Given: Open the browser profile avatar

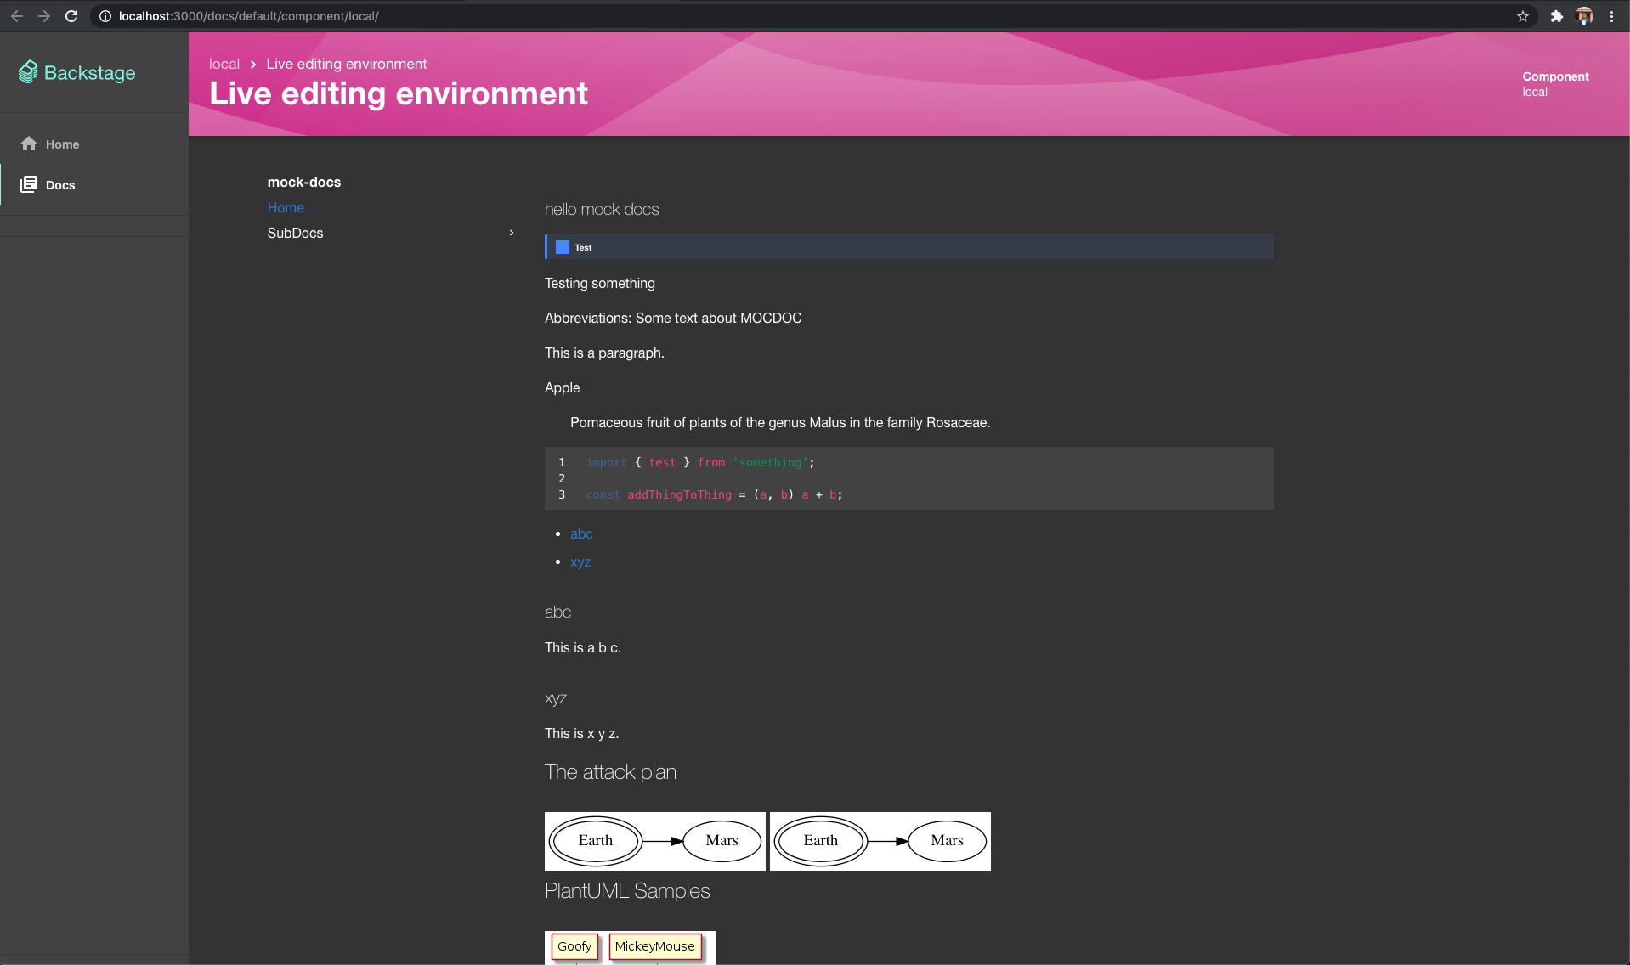Looking at the screenshot, I should click(1584, 16).
